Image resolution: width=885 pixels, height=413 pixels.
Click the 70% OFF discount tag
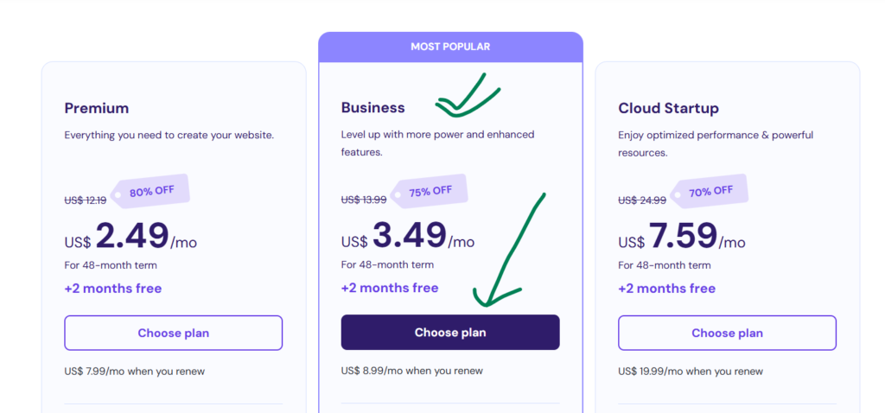[710, 191]
